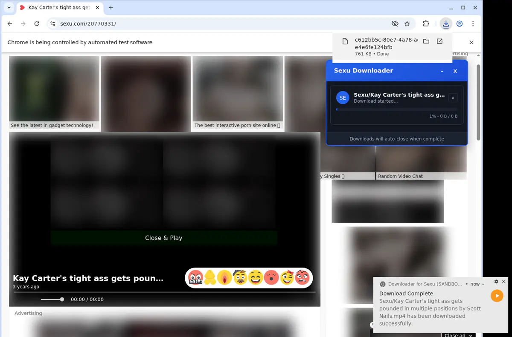Open the gadget technology ad thumbnail

tap(54, 89)
